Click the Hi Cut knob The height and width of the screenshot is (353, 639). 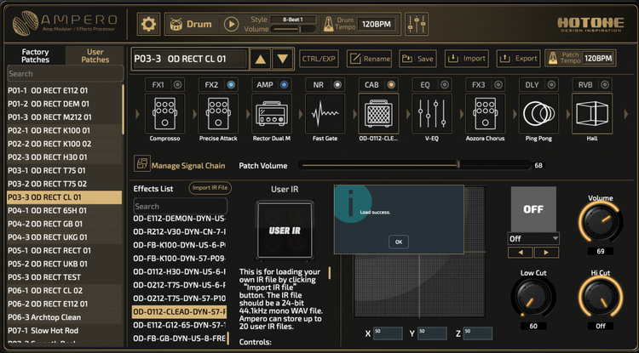coord(601,298)
